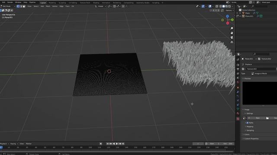Open the pivot point dropdown
277x155 pixels.
(x=110, y=6)
